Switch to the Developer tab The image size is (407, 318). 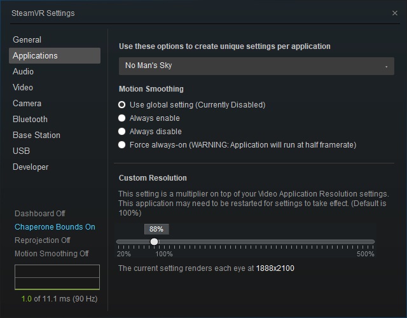point(31,167)
